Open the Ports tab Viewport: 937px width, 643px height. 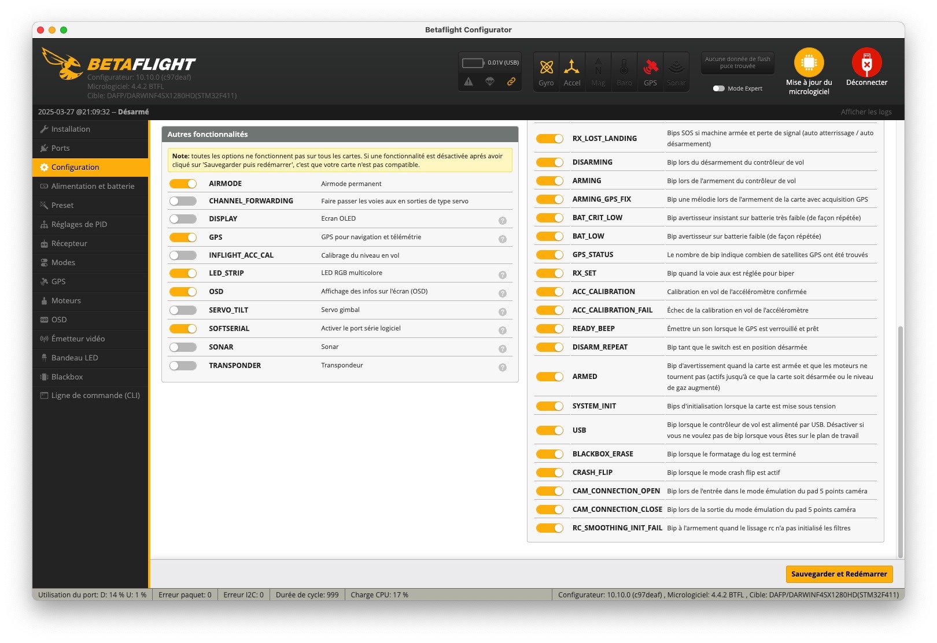click(x=91, y=148)
